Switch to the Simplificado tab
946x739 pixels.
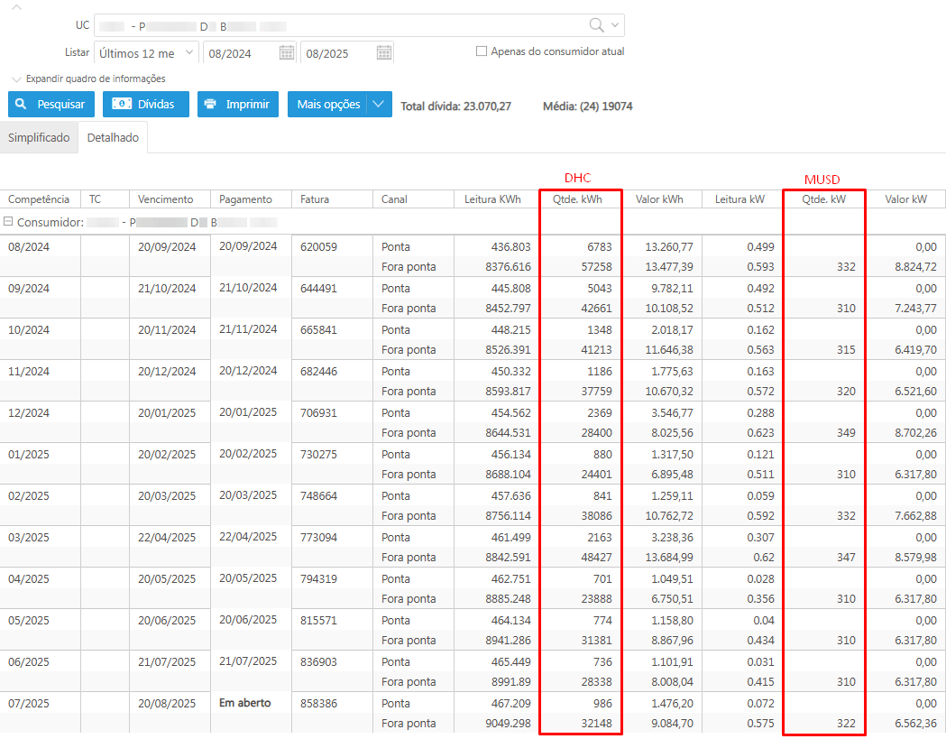click(39, 138)
